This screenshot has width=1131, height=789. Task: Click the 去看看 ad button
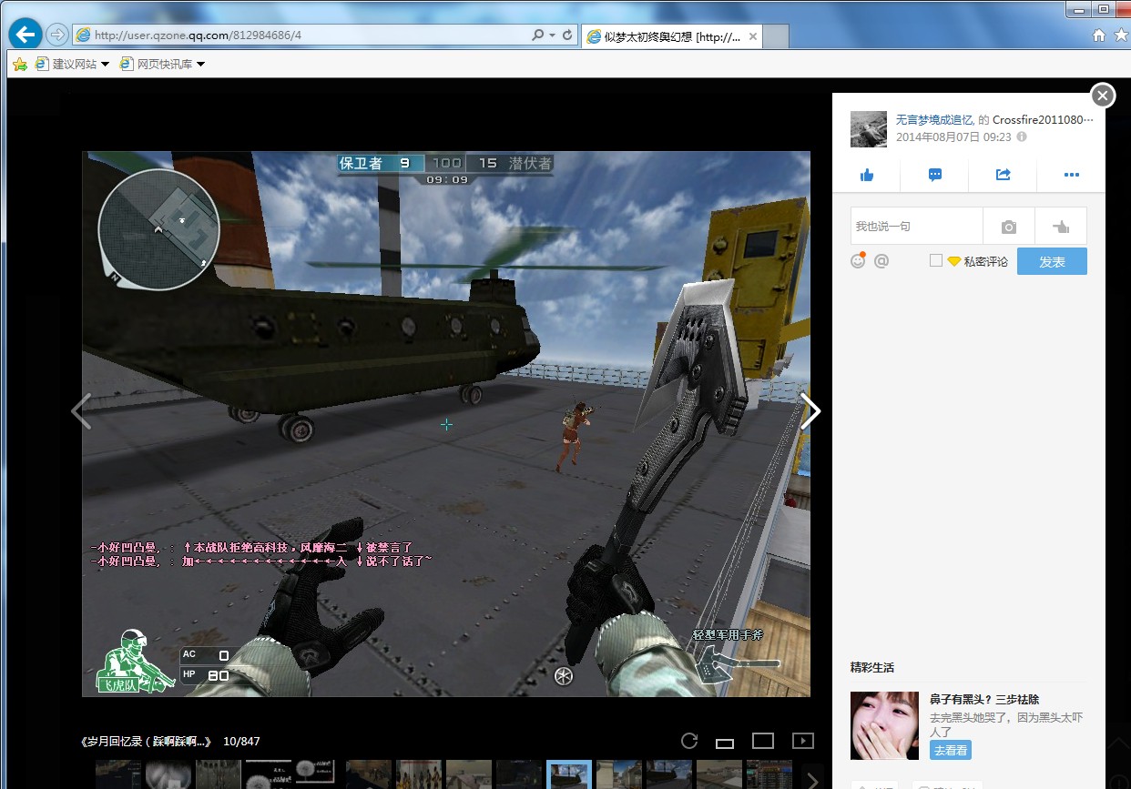(x=950, y=750)
